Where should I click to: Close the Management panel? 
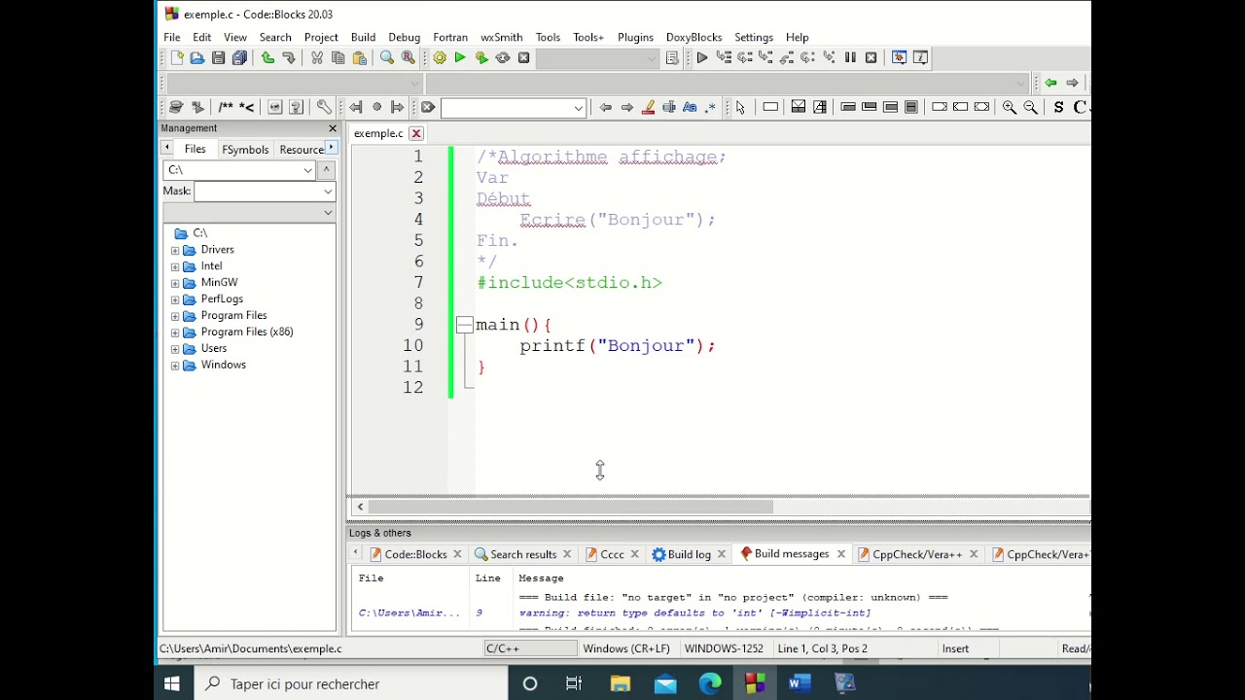click(x=333, y=128)
